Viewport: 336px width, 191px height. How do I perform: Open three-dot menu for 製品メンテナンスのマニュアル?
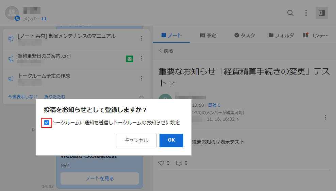141,39
